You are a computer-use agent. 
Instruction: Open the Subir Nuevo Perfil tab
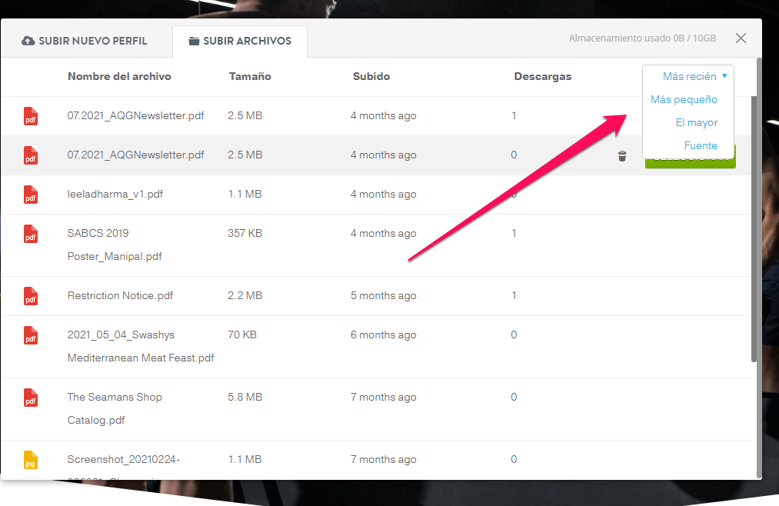[85, 41]
